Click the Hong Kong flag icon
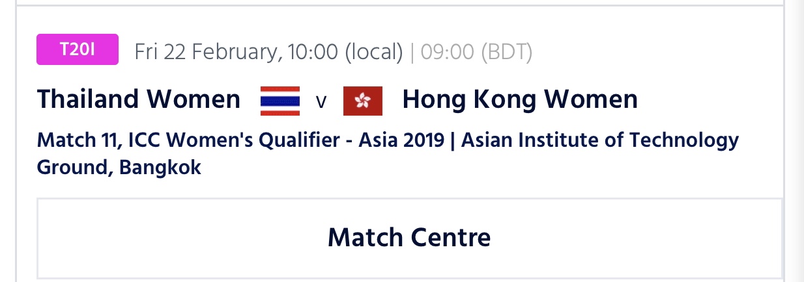The width and height of the screenshot is (804, 282). click(363, 101)
